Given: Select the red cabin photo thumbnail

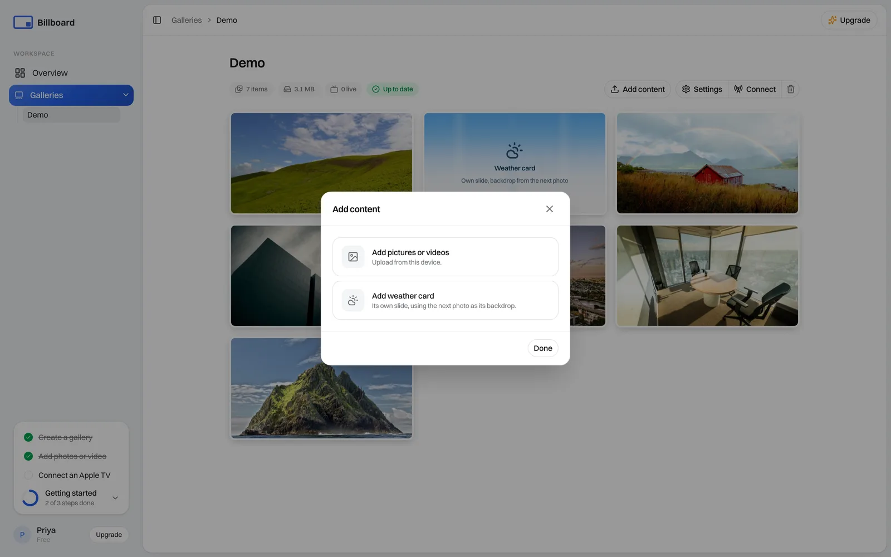Looking at the screenshot, I should click(707, 163).
